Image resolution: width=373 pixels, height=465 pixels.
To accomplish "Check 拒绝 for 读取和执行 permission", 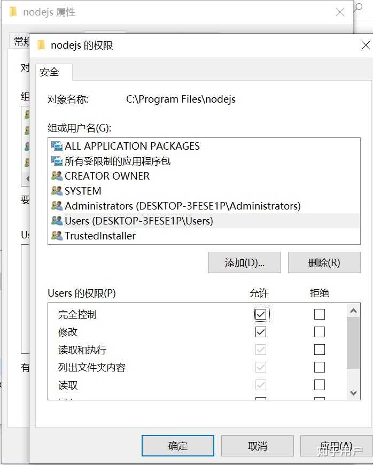I will tap(319, 350).
